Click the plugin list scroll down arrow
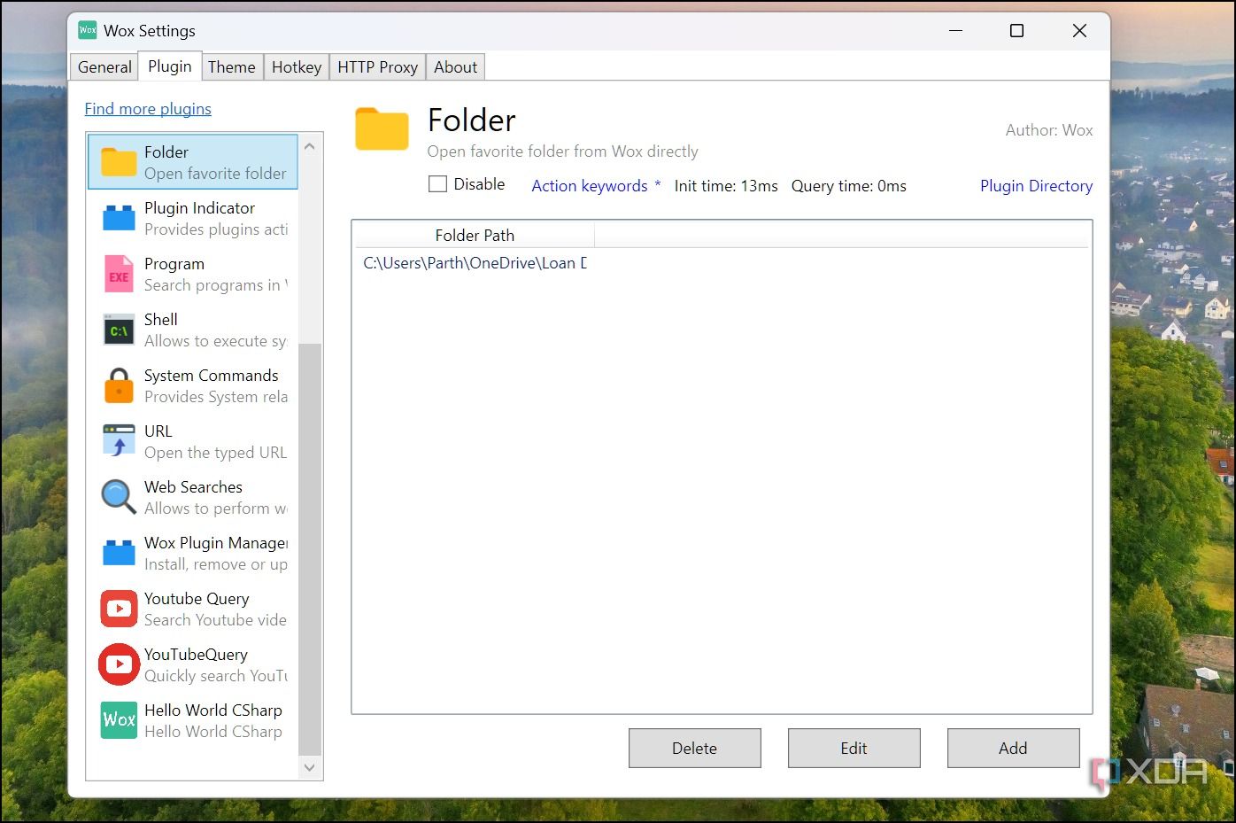The width and height of the screenshot is (1236, 823). (310, 767)
